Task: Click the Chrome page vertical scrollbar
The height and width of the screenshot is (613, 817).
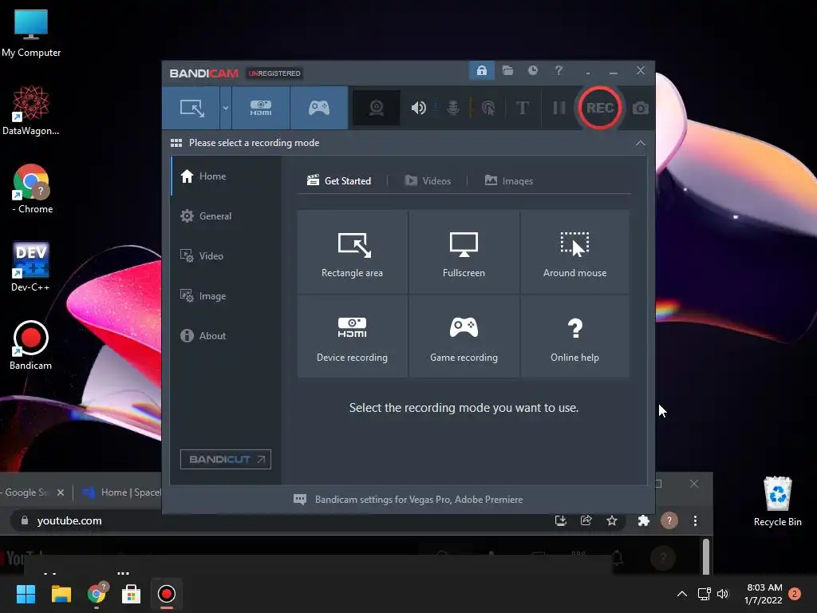Action: pyautogui.click(x=706, y=556)
